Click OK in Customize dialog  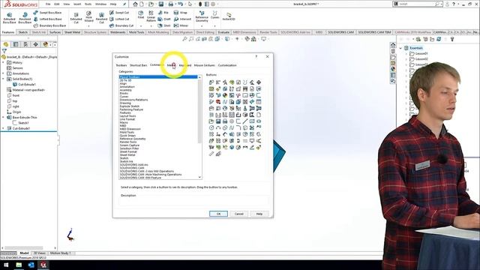[x=218, y=214]
